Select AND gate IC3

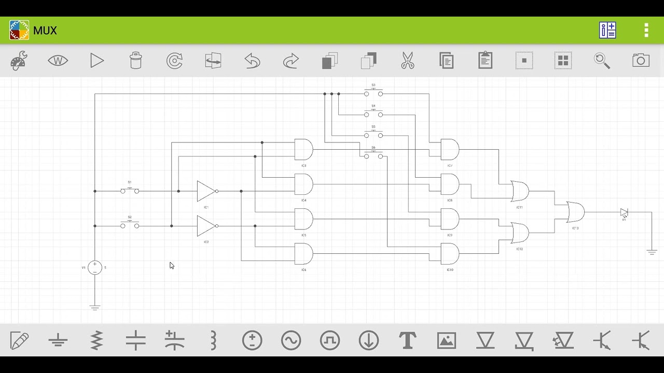(303, 149)
